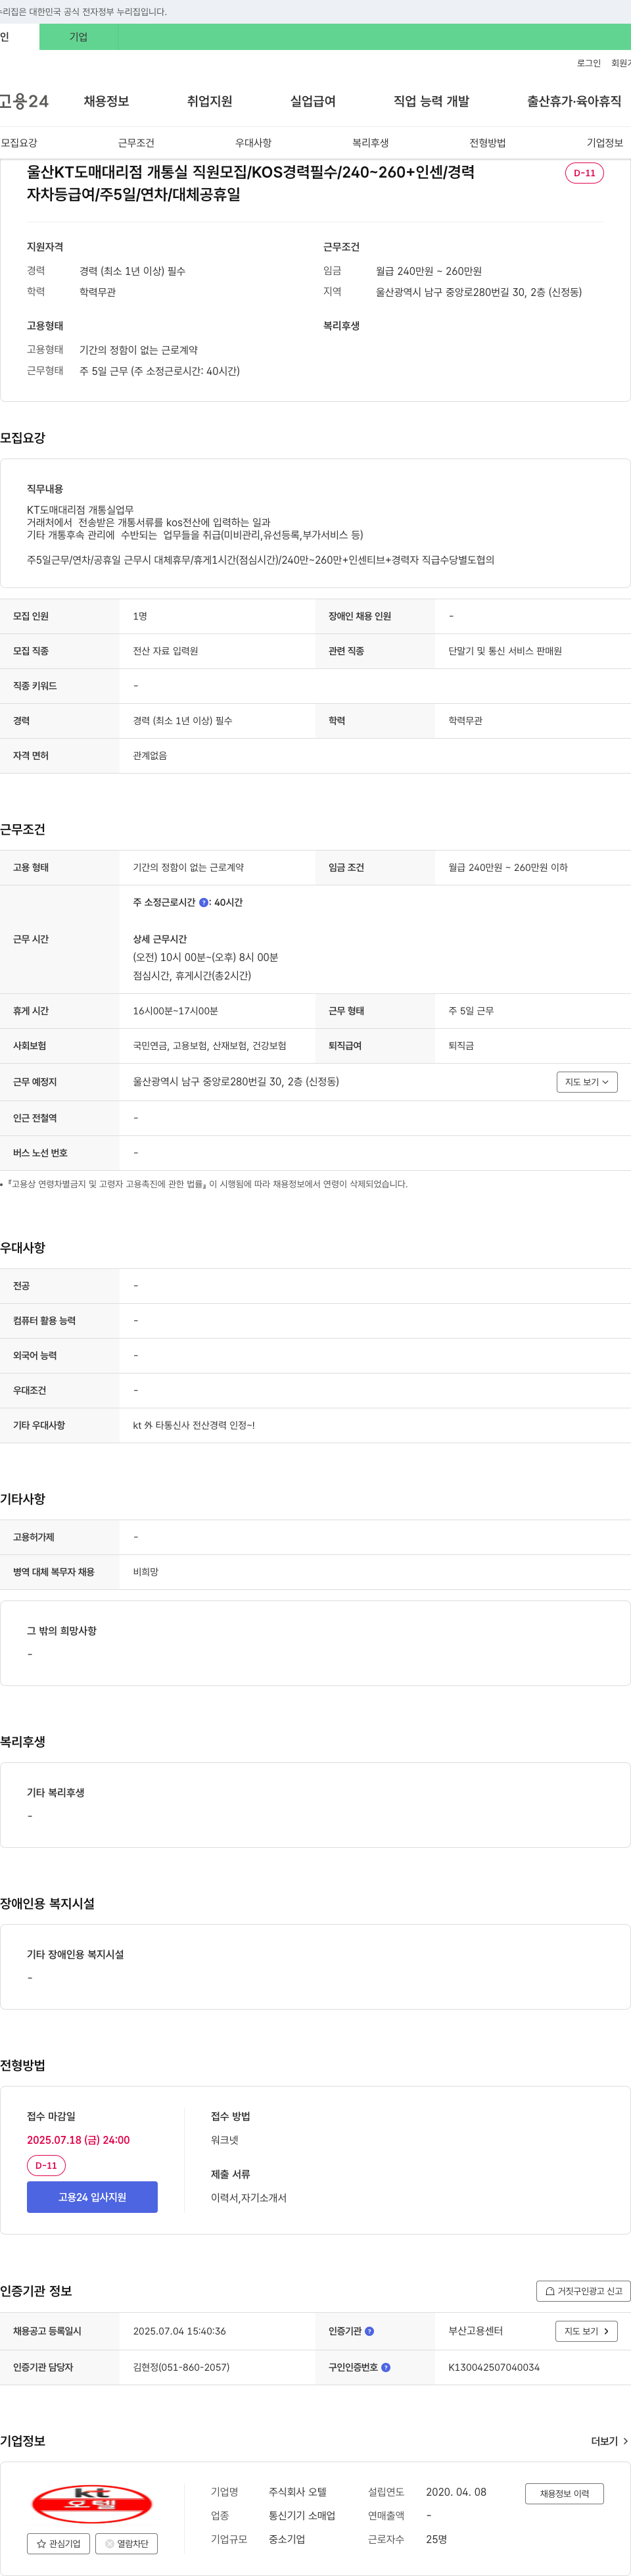631x2576 pixels.
Task: Open the 채용정보 이력 button
Action: (564, 2493)
